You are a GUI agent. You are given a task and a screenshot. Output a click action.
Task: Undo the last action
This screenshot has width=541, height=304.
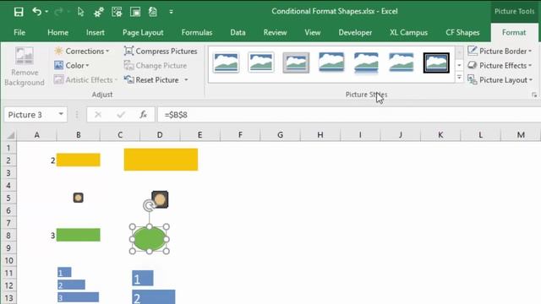click(36, 11)
